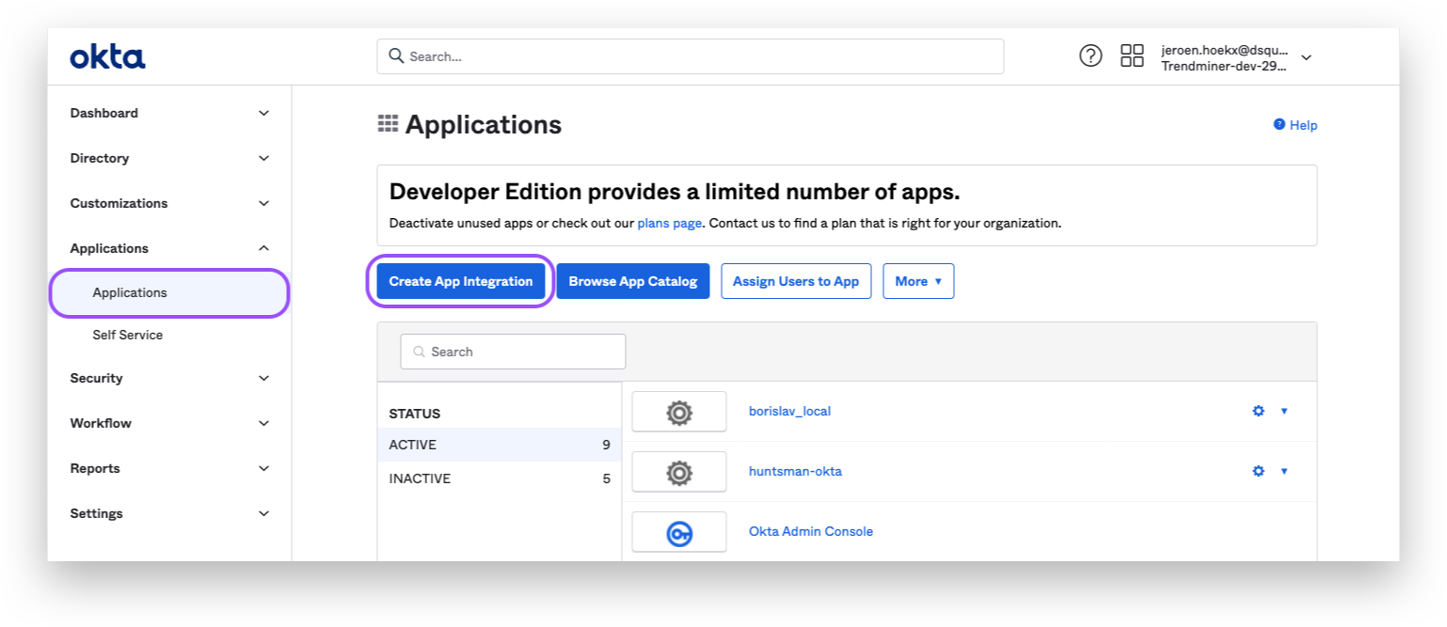1447x627 pixels.
Task: Click Browse App Catalog button
Action: [x=632, y=281]
